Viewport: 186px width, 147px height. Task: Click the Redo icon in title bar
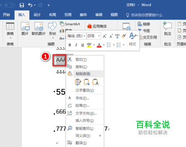(x=40, y=5)
